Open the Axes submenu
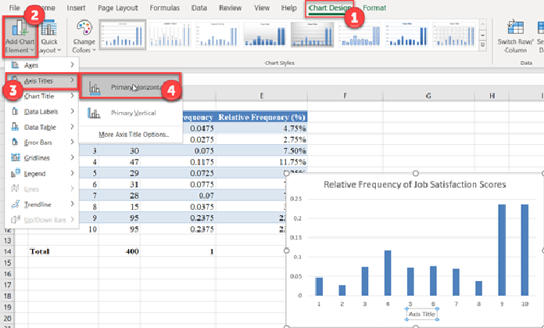 click(42, 65)
